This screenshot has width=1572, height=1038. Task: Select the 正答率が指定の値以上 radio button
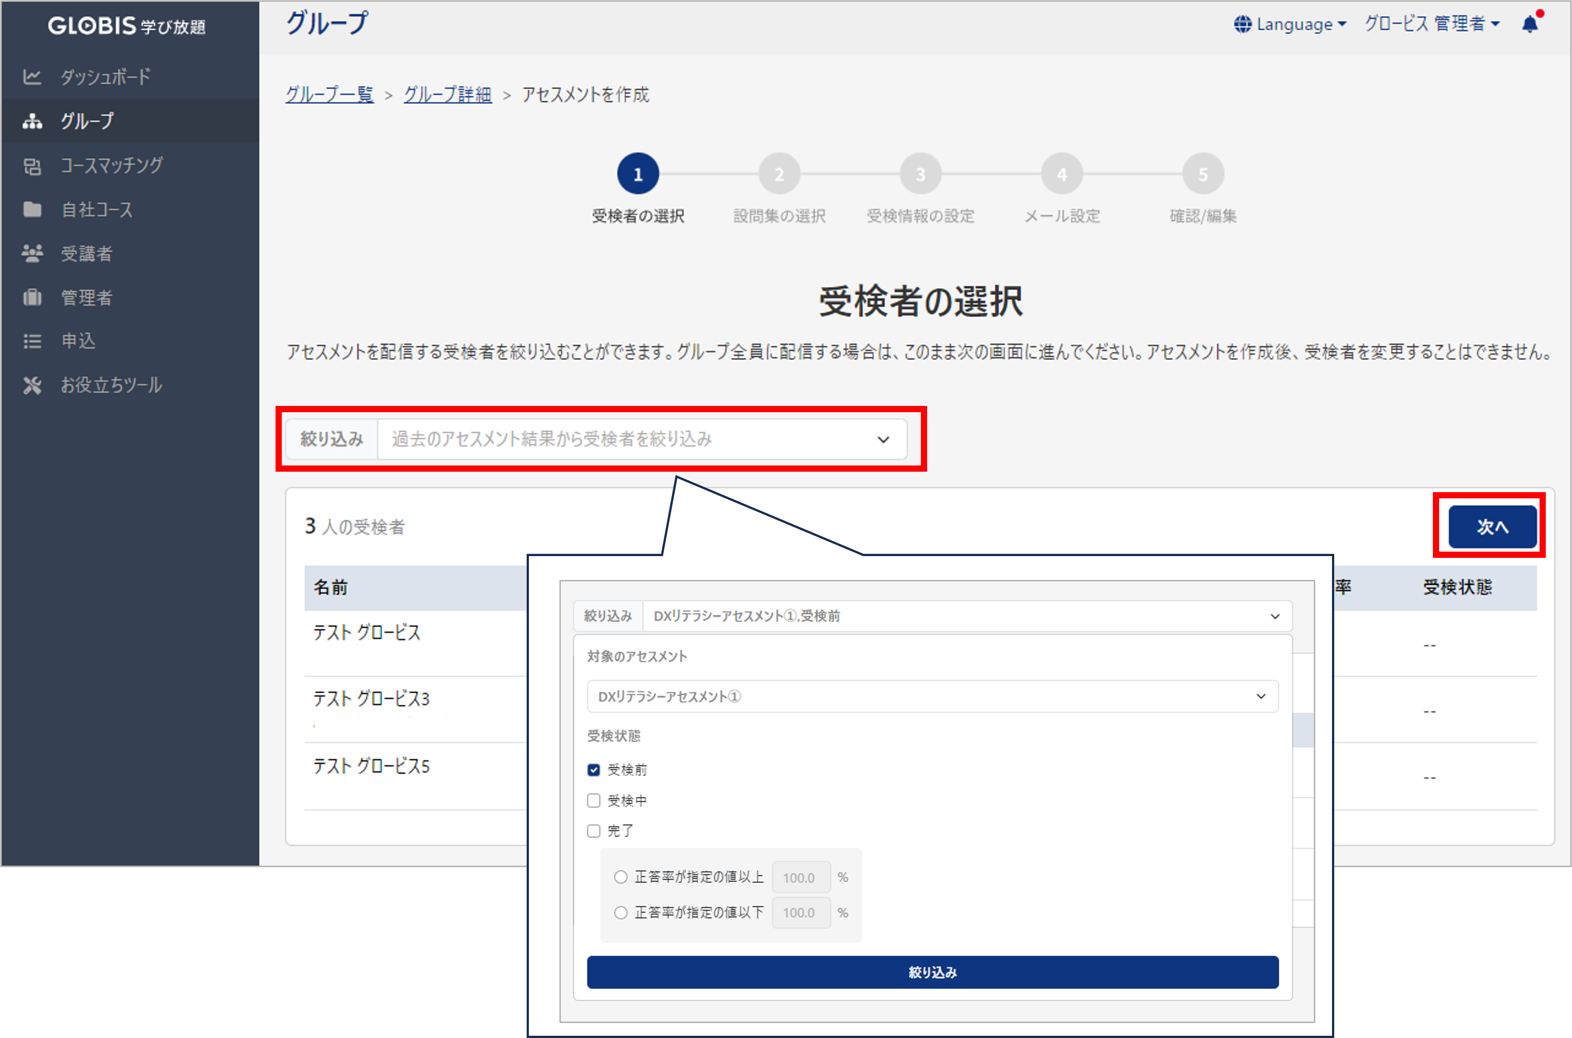[x=621, y=877]
